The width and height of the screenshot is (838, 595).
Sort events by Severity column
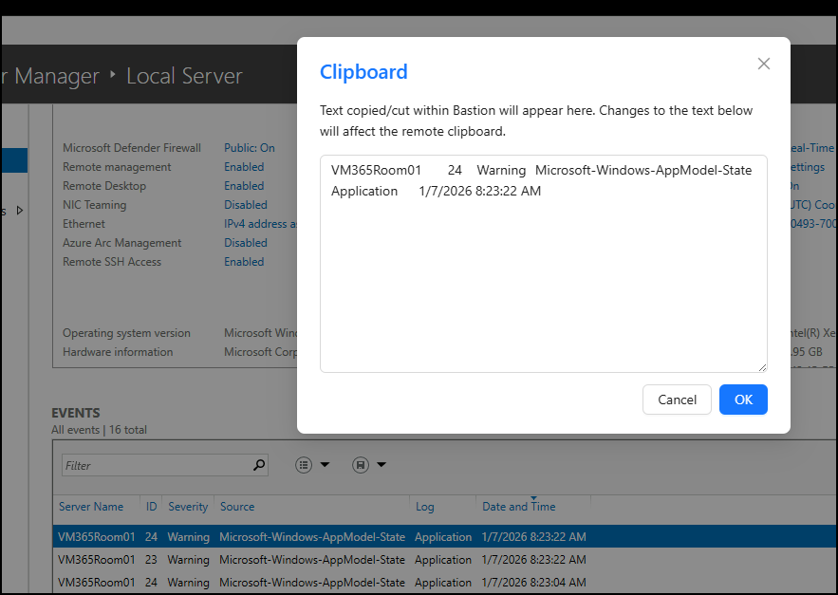[x=188, y=507]
